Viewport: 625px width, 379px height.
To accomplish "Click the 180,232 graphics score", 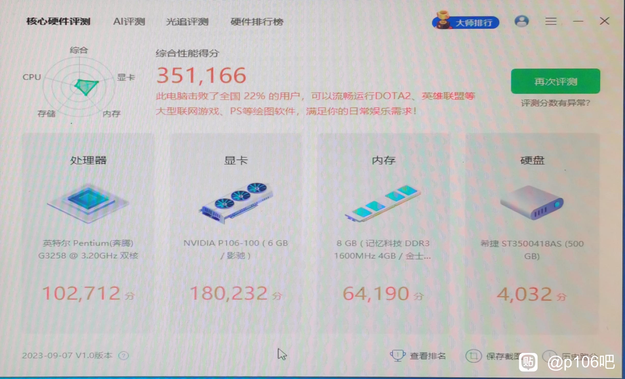I will coord(229,293).
